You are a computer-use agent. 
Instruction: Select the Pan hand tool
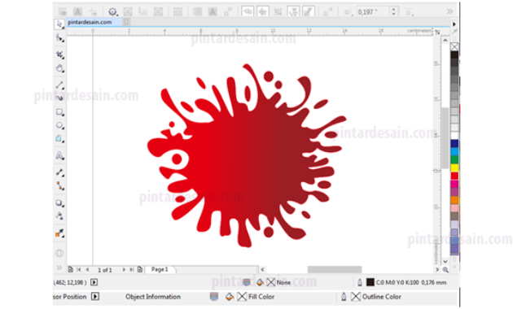(x=59, y=68)
